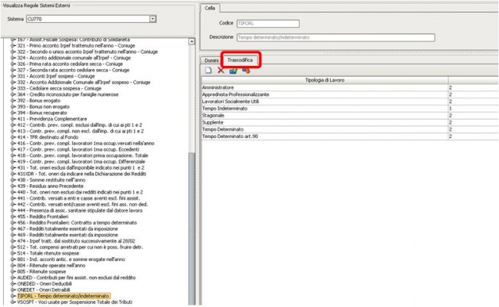The image size is (499, 307).
Task: Select tree item 393 Bonus non erogato
Action: 43,107
